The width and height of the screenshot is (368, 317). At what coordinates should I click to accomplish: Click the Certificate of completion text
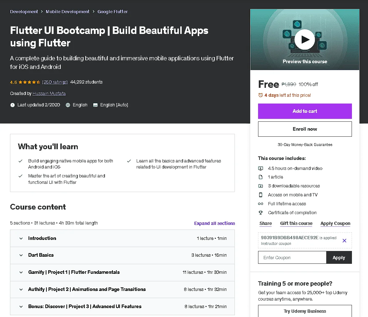coord(292,213)
